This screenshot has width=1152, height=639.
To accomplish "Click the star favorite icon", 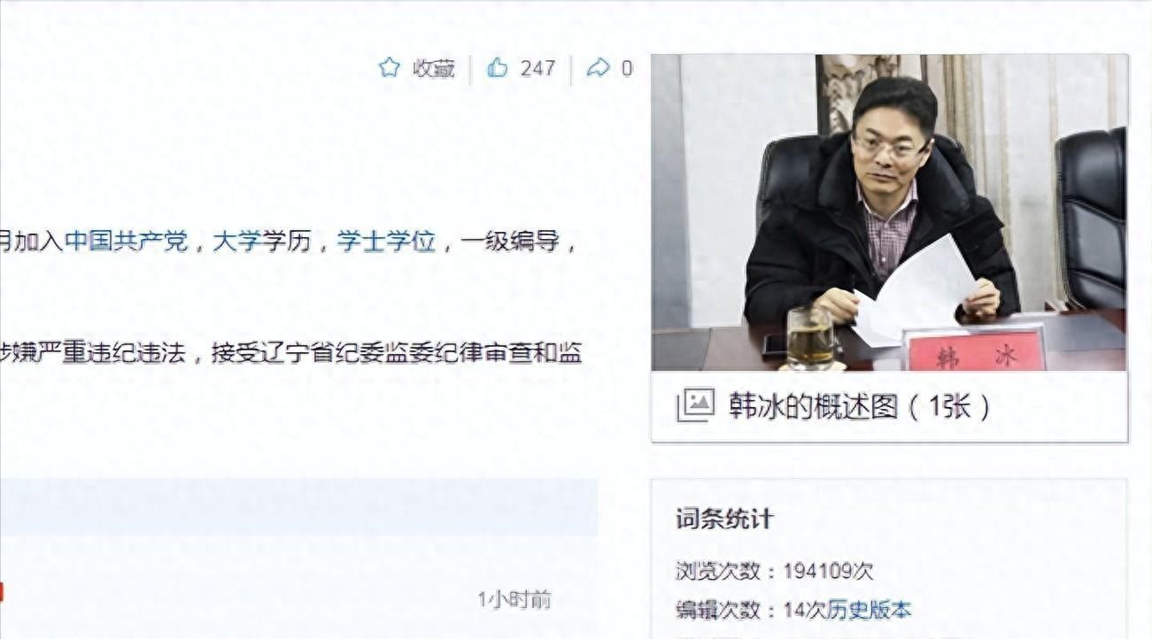I will [390, 67].
